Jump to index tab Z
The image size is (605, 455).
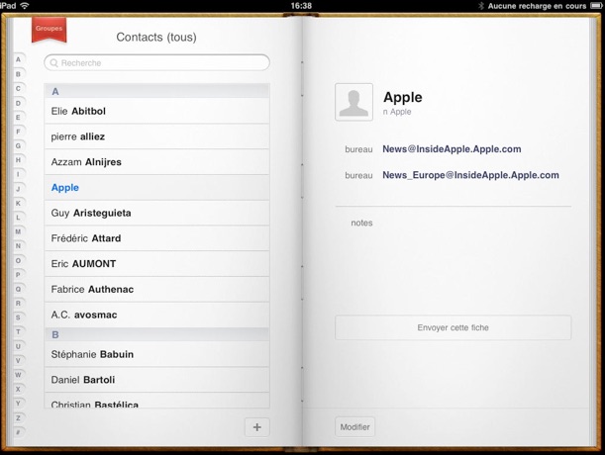point(18,418)
